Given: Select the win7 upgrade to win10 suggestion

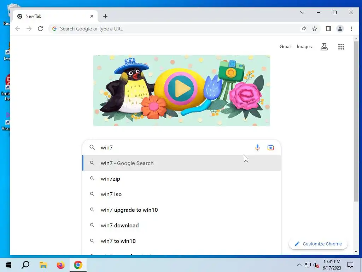Looking at the screenshot, I should 182,210.
